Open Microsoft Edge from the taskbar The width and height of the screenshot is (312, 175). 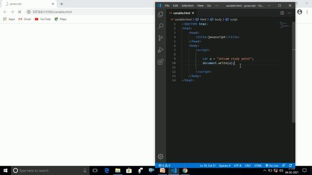107,171
